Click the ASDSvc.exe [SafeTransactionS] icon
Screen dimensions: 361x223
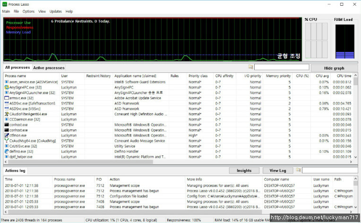[7, 103]
